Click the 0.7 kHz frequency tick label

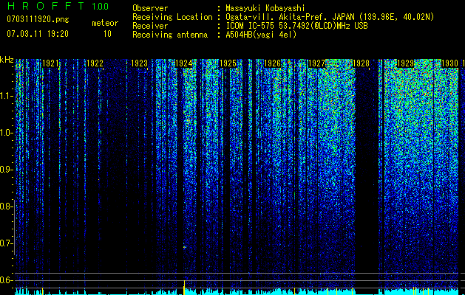tap(7, 243)
